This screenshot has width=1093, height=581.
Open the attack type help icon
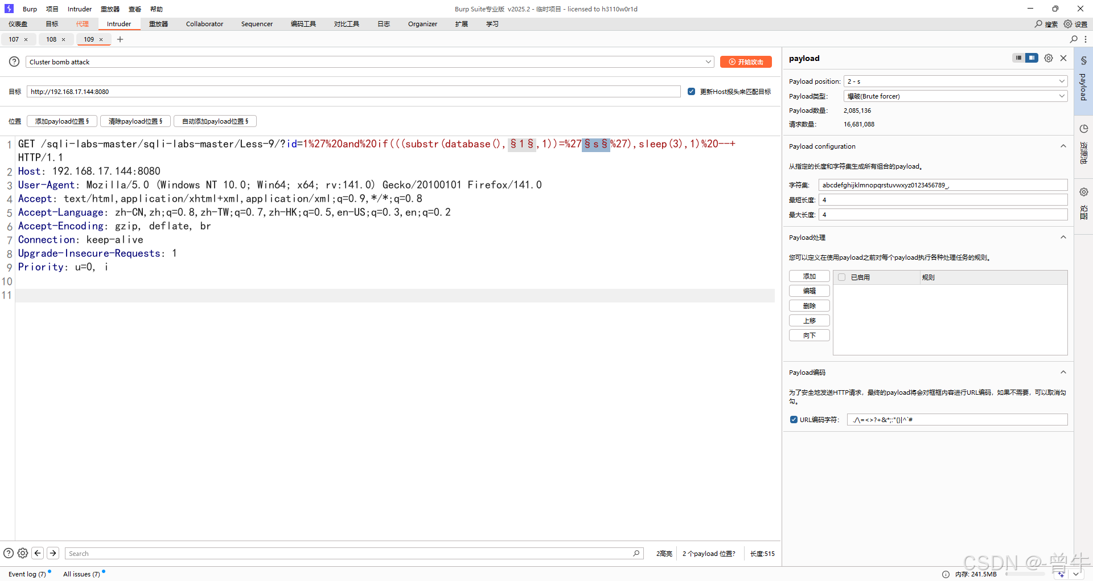click(x=14, y=62)
